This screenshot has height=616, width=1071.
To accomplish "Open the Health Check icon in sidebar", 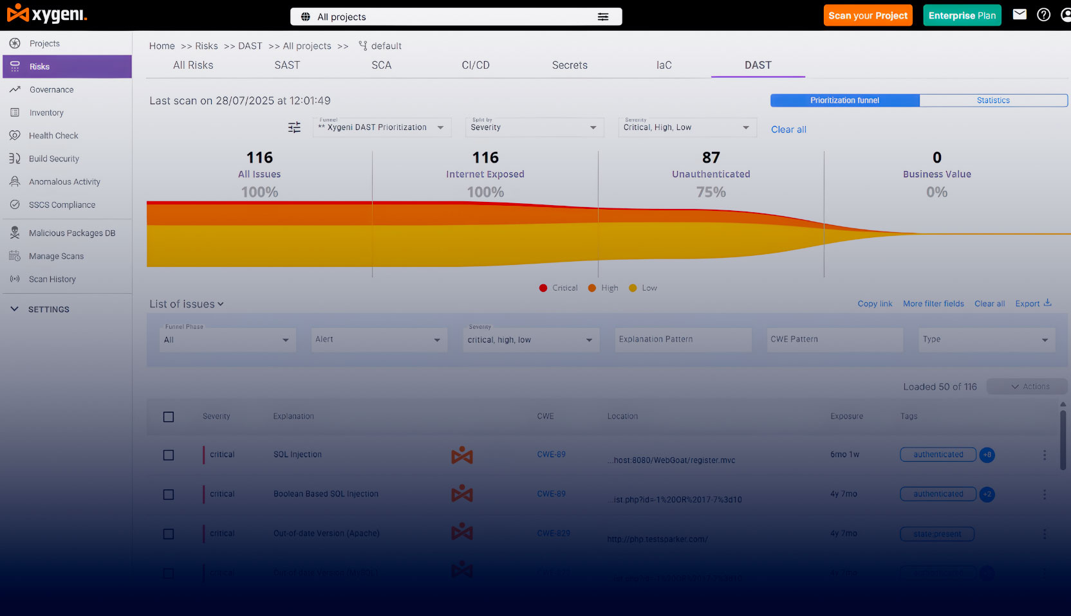I will pyautogui.click(x=15, y=136).
